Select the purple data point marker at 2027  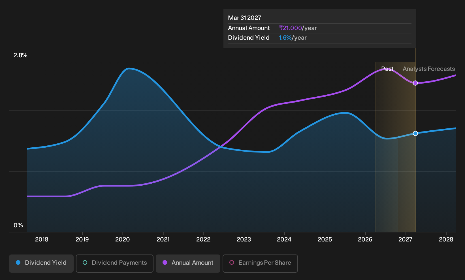(x=415, y=83)
